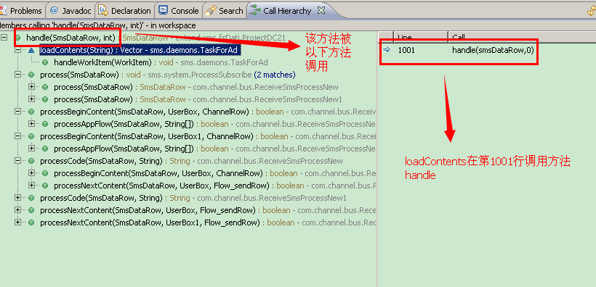Open the Javadoc tab
596x287 pixels.
[71, 11]
